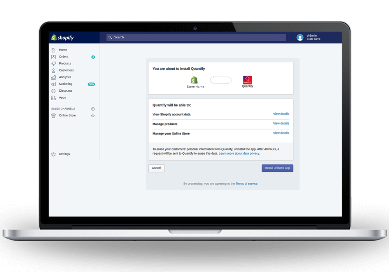
Task: Click Install unlisted app button
Action: pyautogui.click(x=277, y=168)
